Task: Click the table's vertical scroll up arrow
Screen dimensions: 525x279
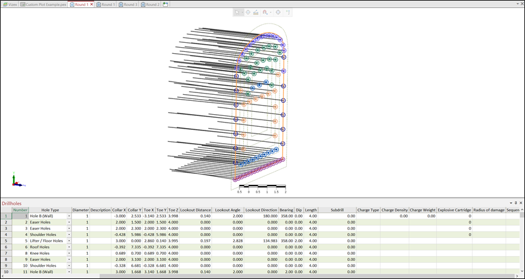Action: coord(523,210)
